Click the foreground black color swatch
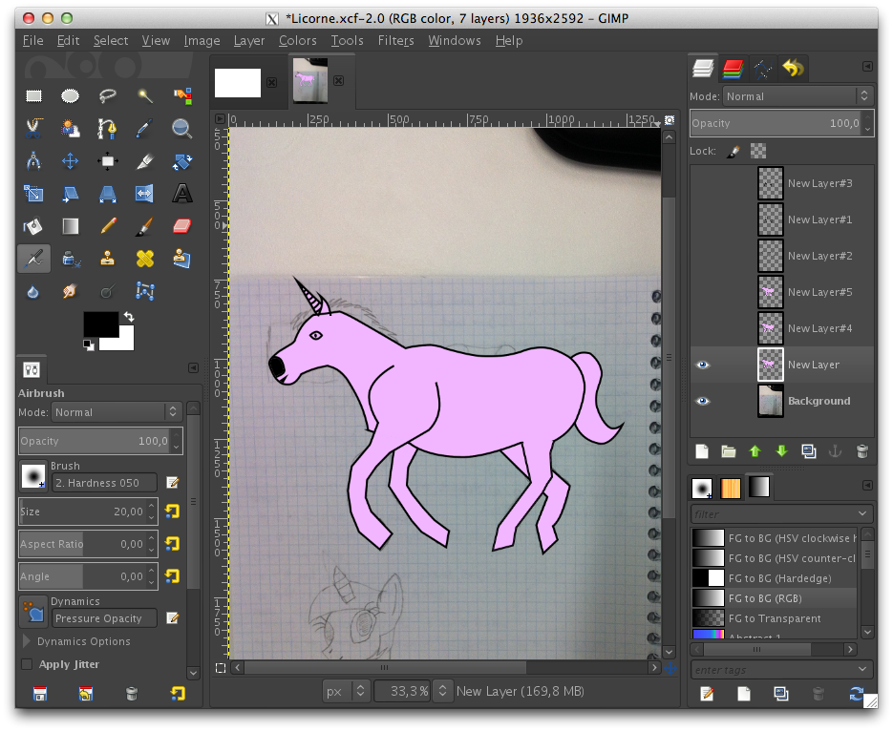 (x=98, y=324)
